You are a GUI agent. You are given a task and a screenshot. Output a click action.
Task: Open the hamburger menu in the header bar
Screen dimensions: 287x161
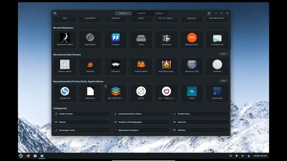point(209,13)
